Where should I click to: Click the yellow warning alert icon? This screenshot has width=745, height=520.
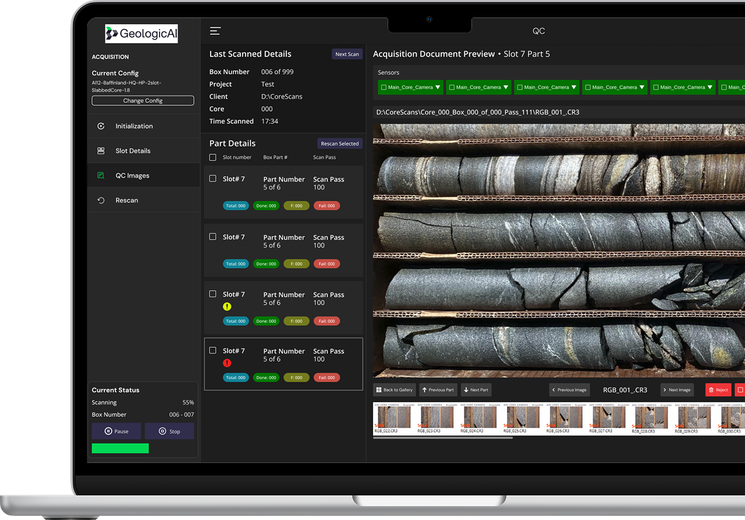(x=227, y=307)
